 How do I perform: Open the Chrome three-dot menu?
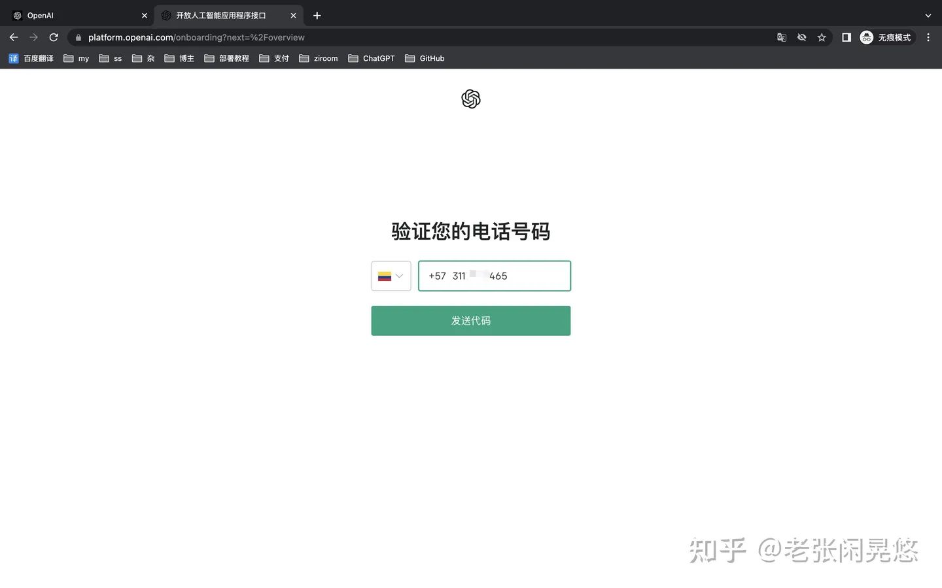[928, 37]
